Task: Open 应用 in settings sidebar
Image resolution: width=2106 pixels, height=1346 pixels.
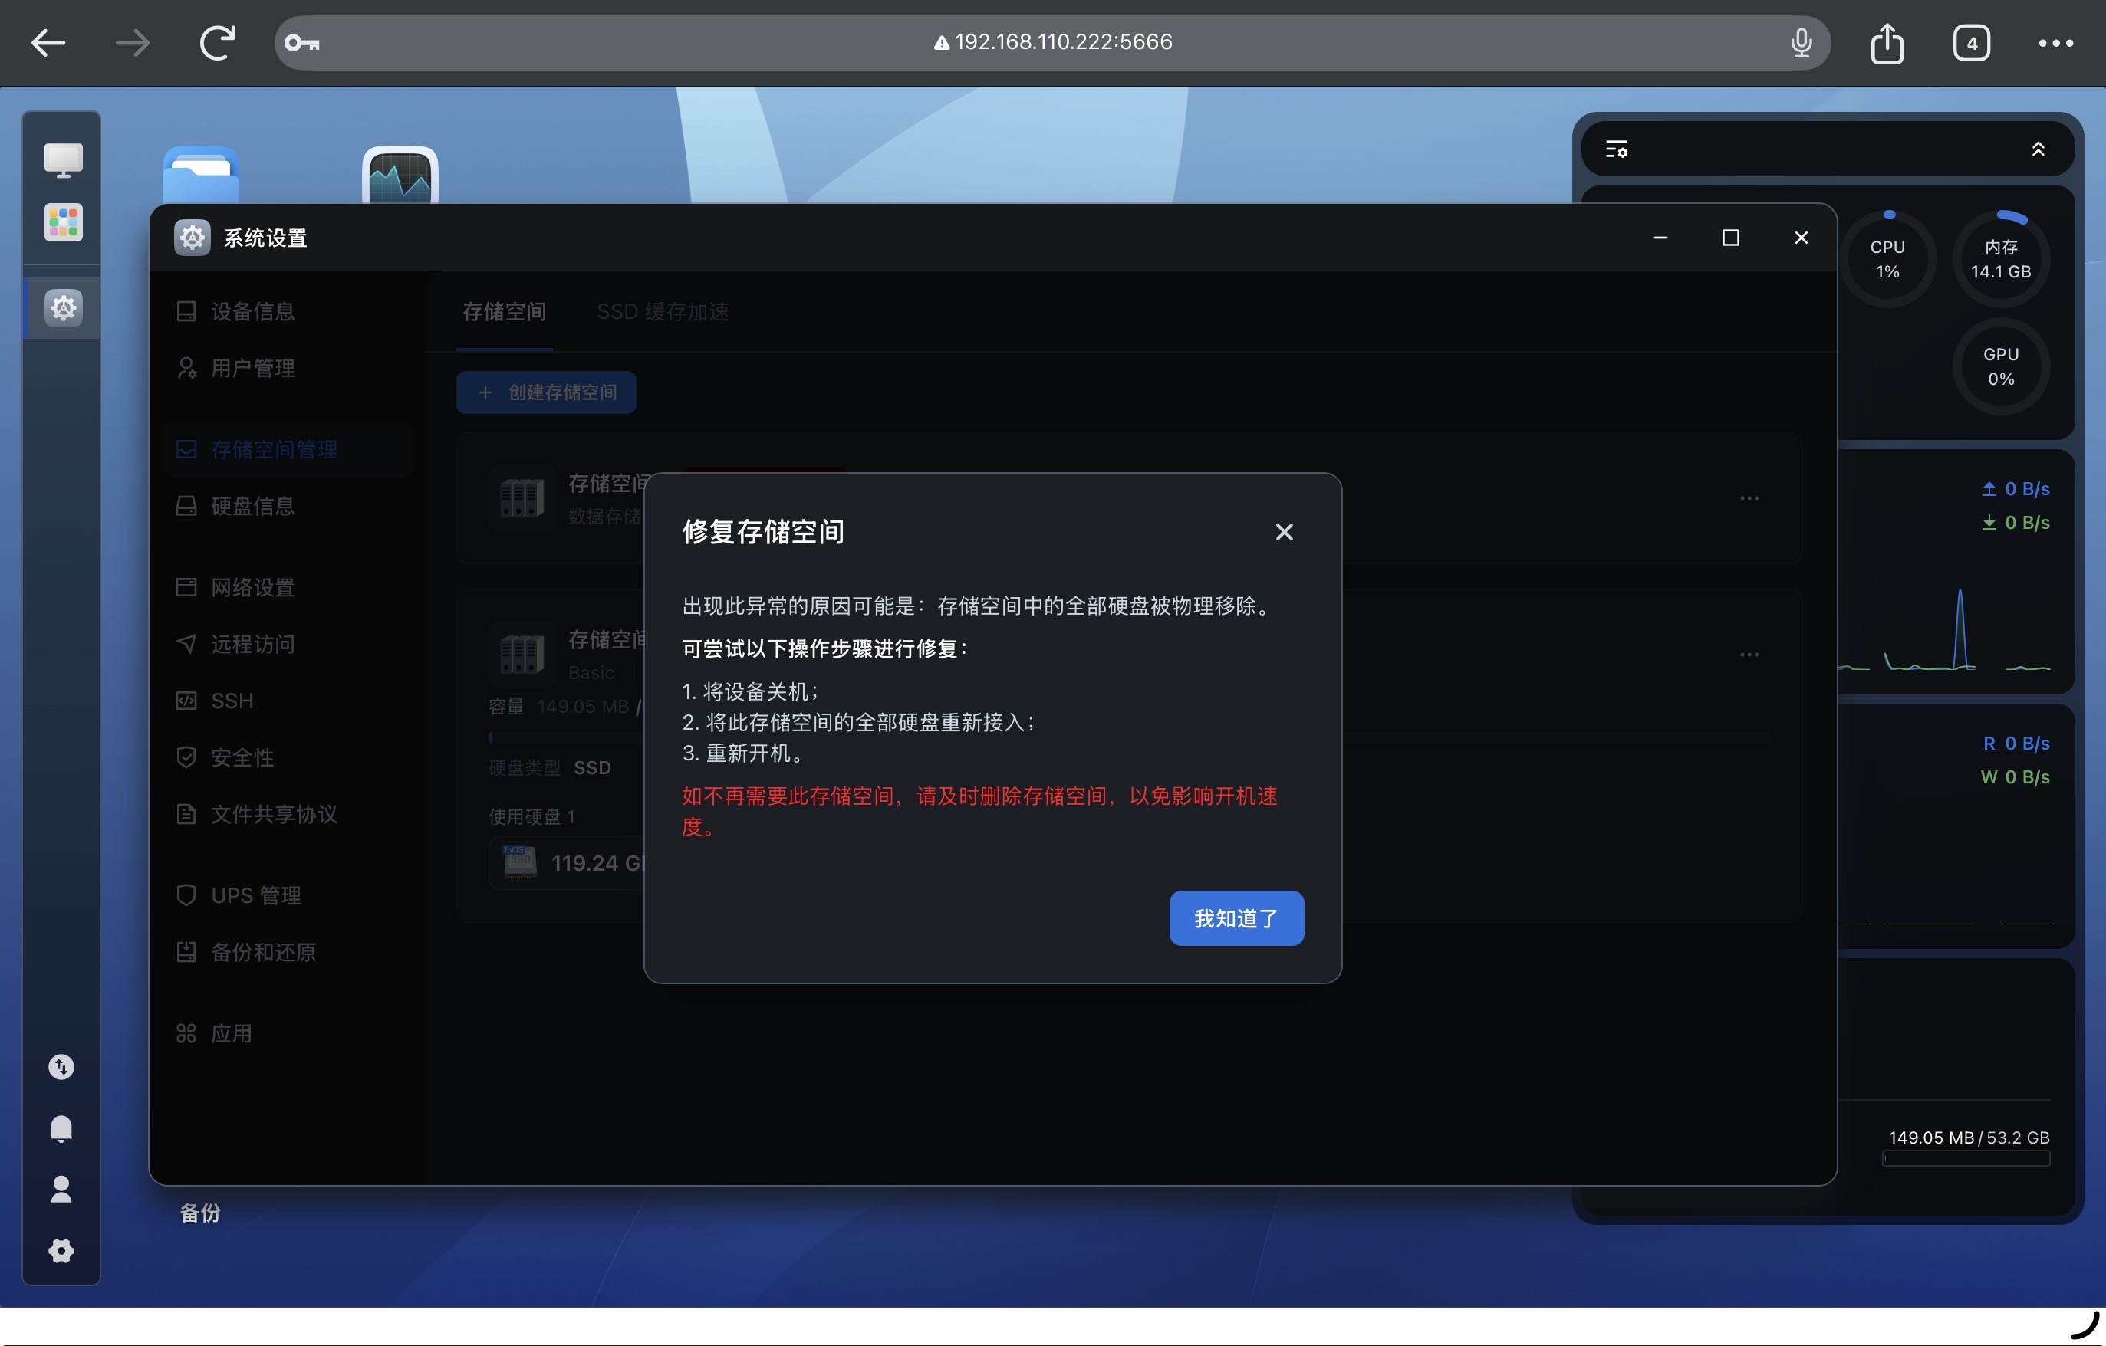Action: [x=287, y=1034]
